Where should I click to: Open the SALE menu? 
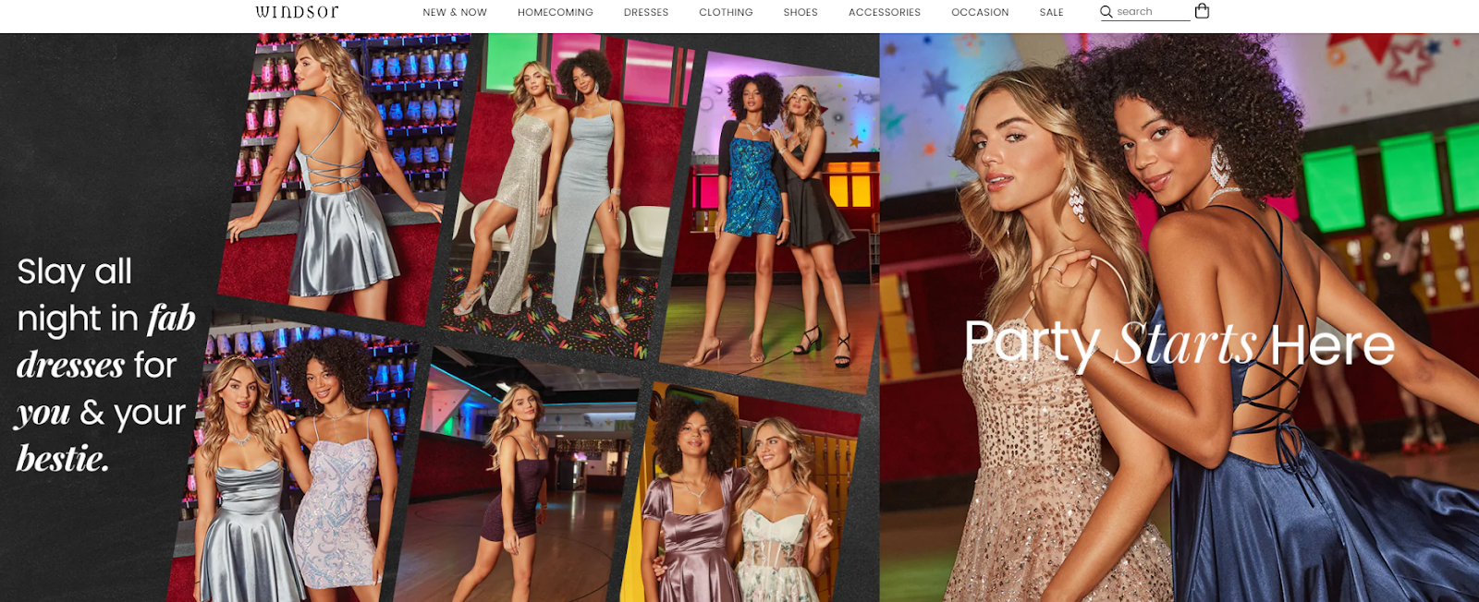(x=1051, y=12)
